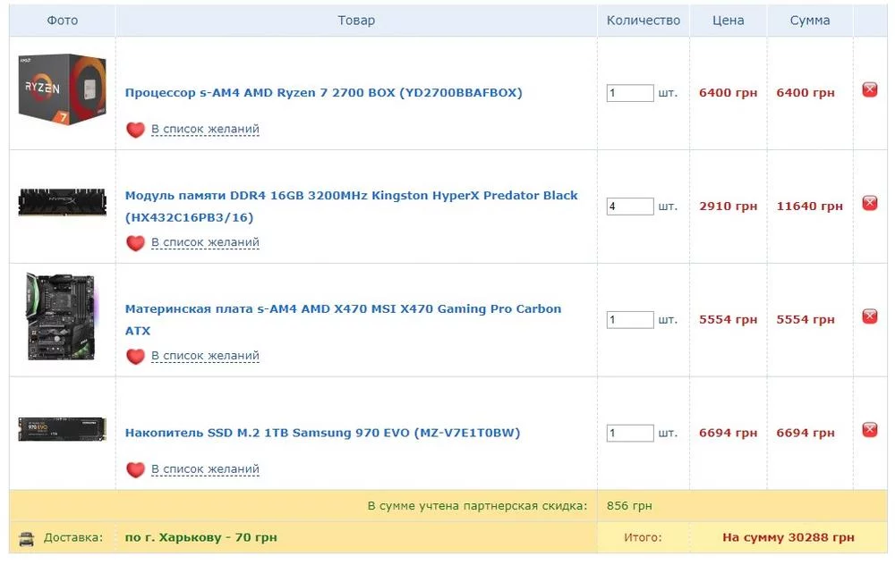895x565 pixels.
Task: Click the 'Фото' column header
Action: coord(63,21)
